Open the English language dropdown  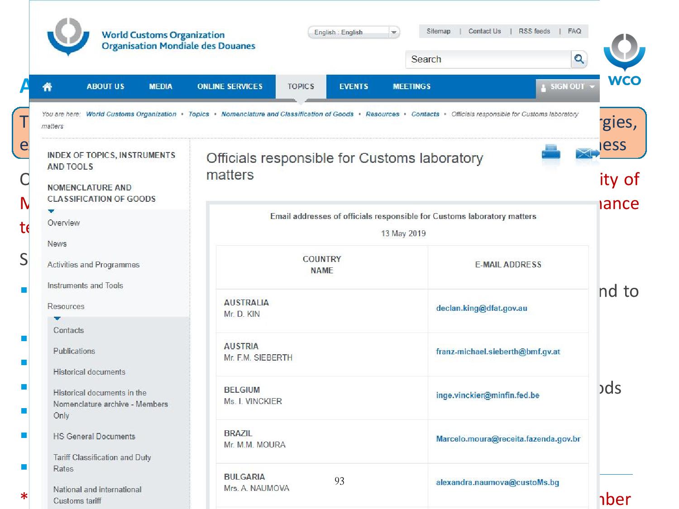coord(354,32)
